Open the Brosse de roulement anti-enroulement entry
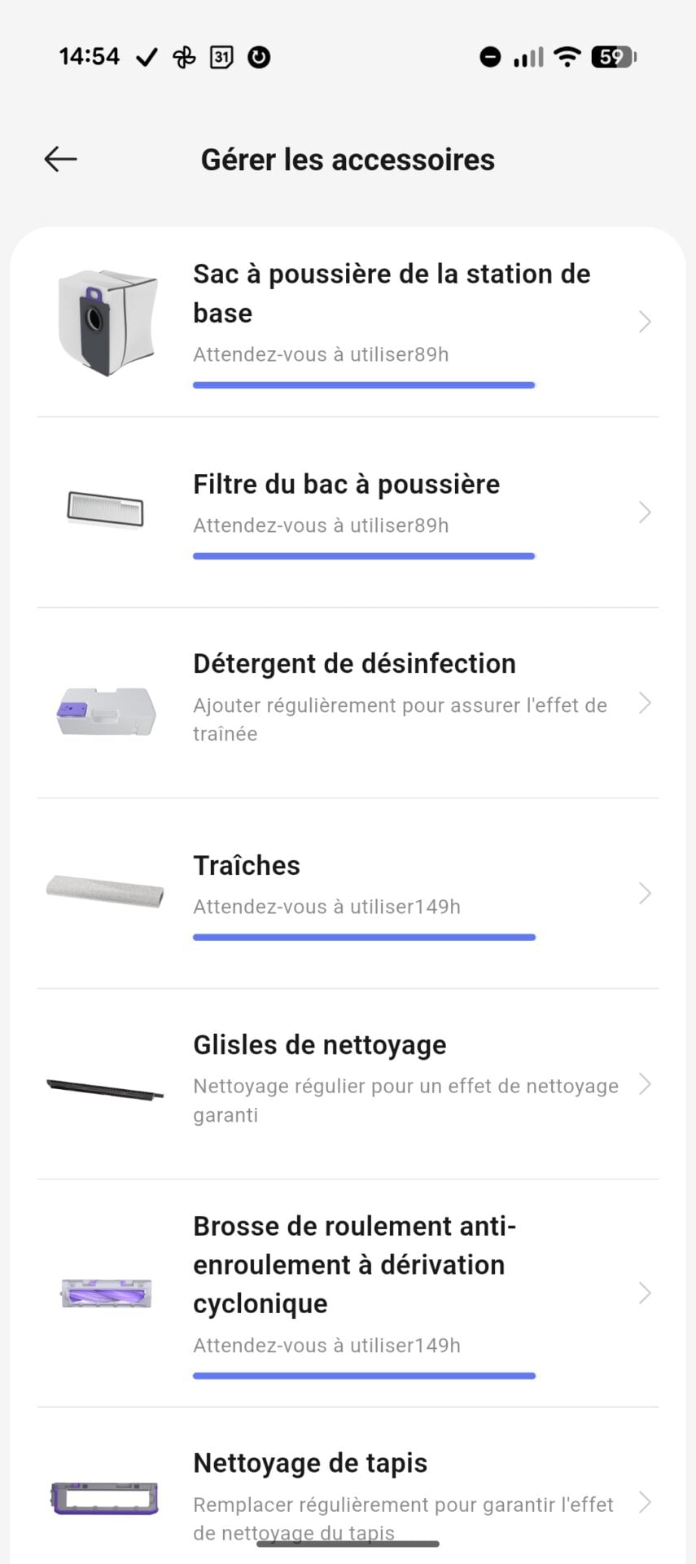696x1564 pixels. (x=354, y=1264)
